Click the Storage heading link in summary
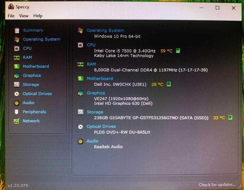The image size is (244, 190). [95, 112]
